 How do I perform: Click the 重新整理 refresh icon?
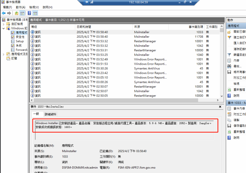229,90
